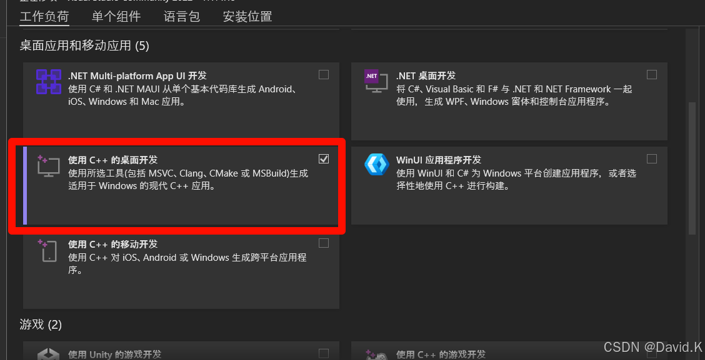The height and width of the screenshot is (360, 705).
Task: Click the iOS、Android 或 Windows description text
Action: (187, 264)
